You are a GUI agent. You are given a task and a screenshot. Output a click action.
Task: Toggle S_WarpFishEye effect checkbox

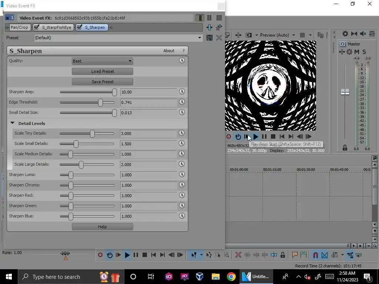[37, 27]
